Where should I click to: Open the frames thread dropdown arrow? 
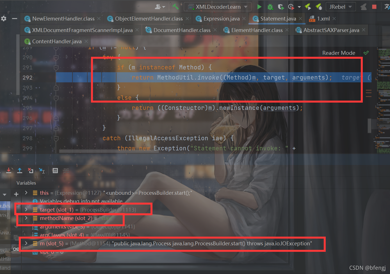(x=4, y=194)
